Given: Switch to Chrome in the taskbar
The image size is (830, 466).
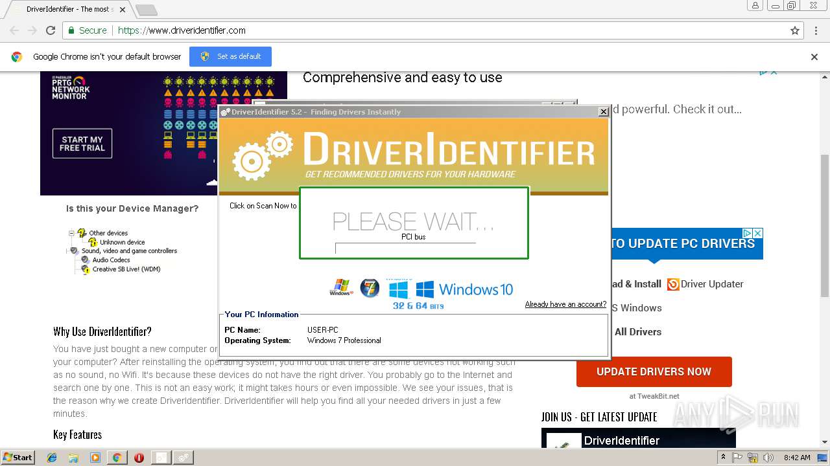Looking at the screenshot, I should point(117,458).
